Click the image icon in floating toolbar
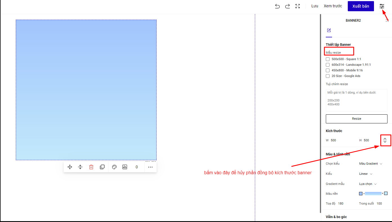The width and height of the screenshot is (392, 222). tap(125, 167)
